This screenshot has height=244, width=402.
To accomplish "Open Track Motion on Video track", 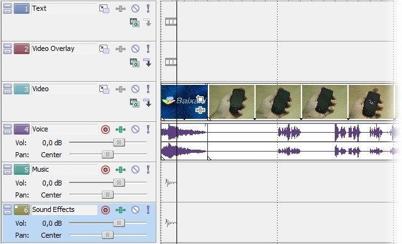I will coord(104,89).
